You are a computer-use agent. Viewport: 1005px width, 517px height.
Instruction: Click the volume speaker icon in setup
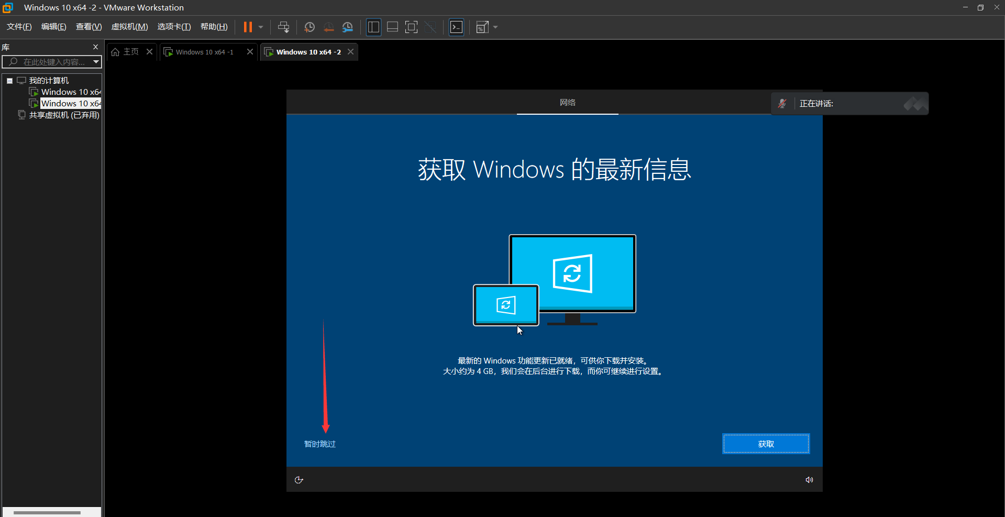[809, 480]
